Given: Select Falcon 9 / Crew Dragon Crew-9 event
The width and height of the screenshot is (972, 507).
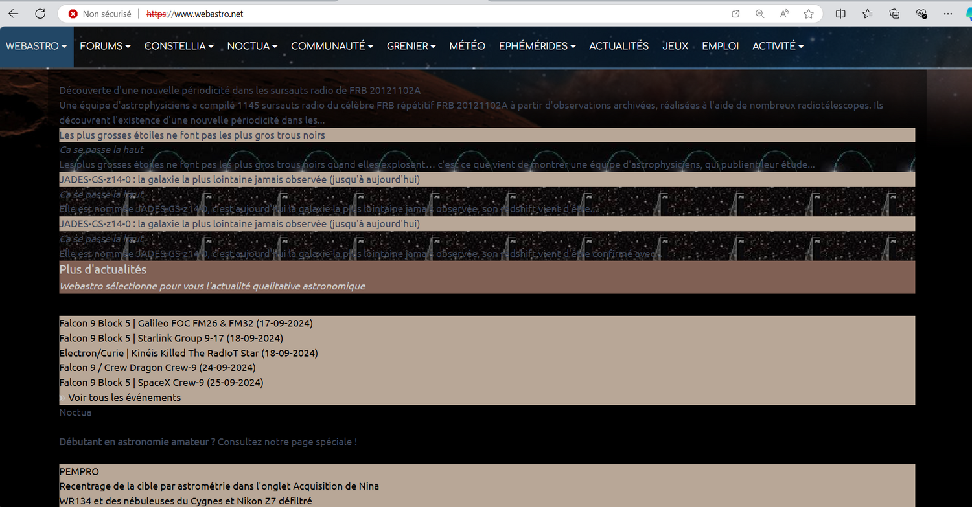Looking at the screenshot, I should [157, 368].
